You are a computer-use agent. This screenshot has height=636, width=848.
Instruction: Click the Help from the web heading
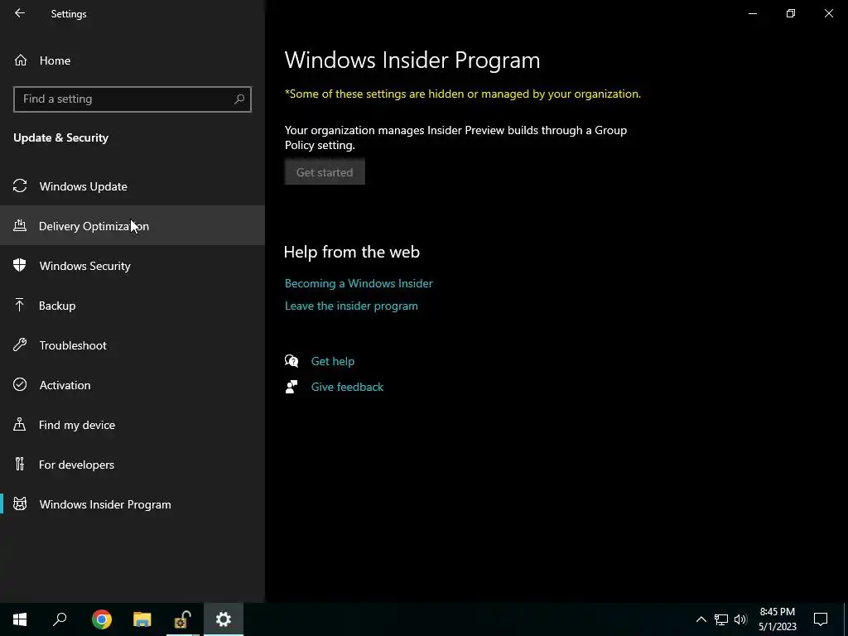(x=351, y=252)
